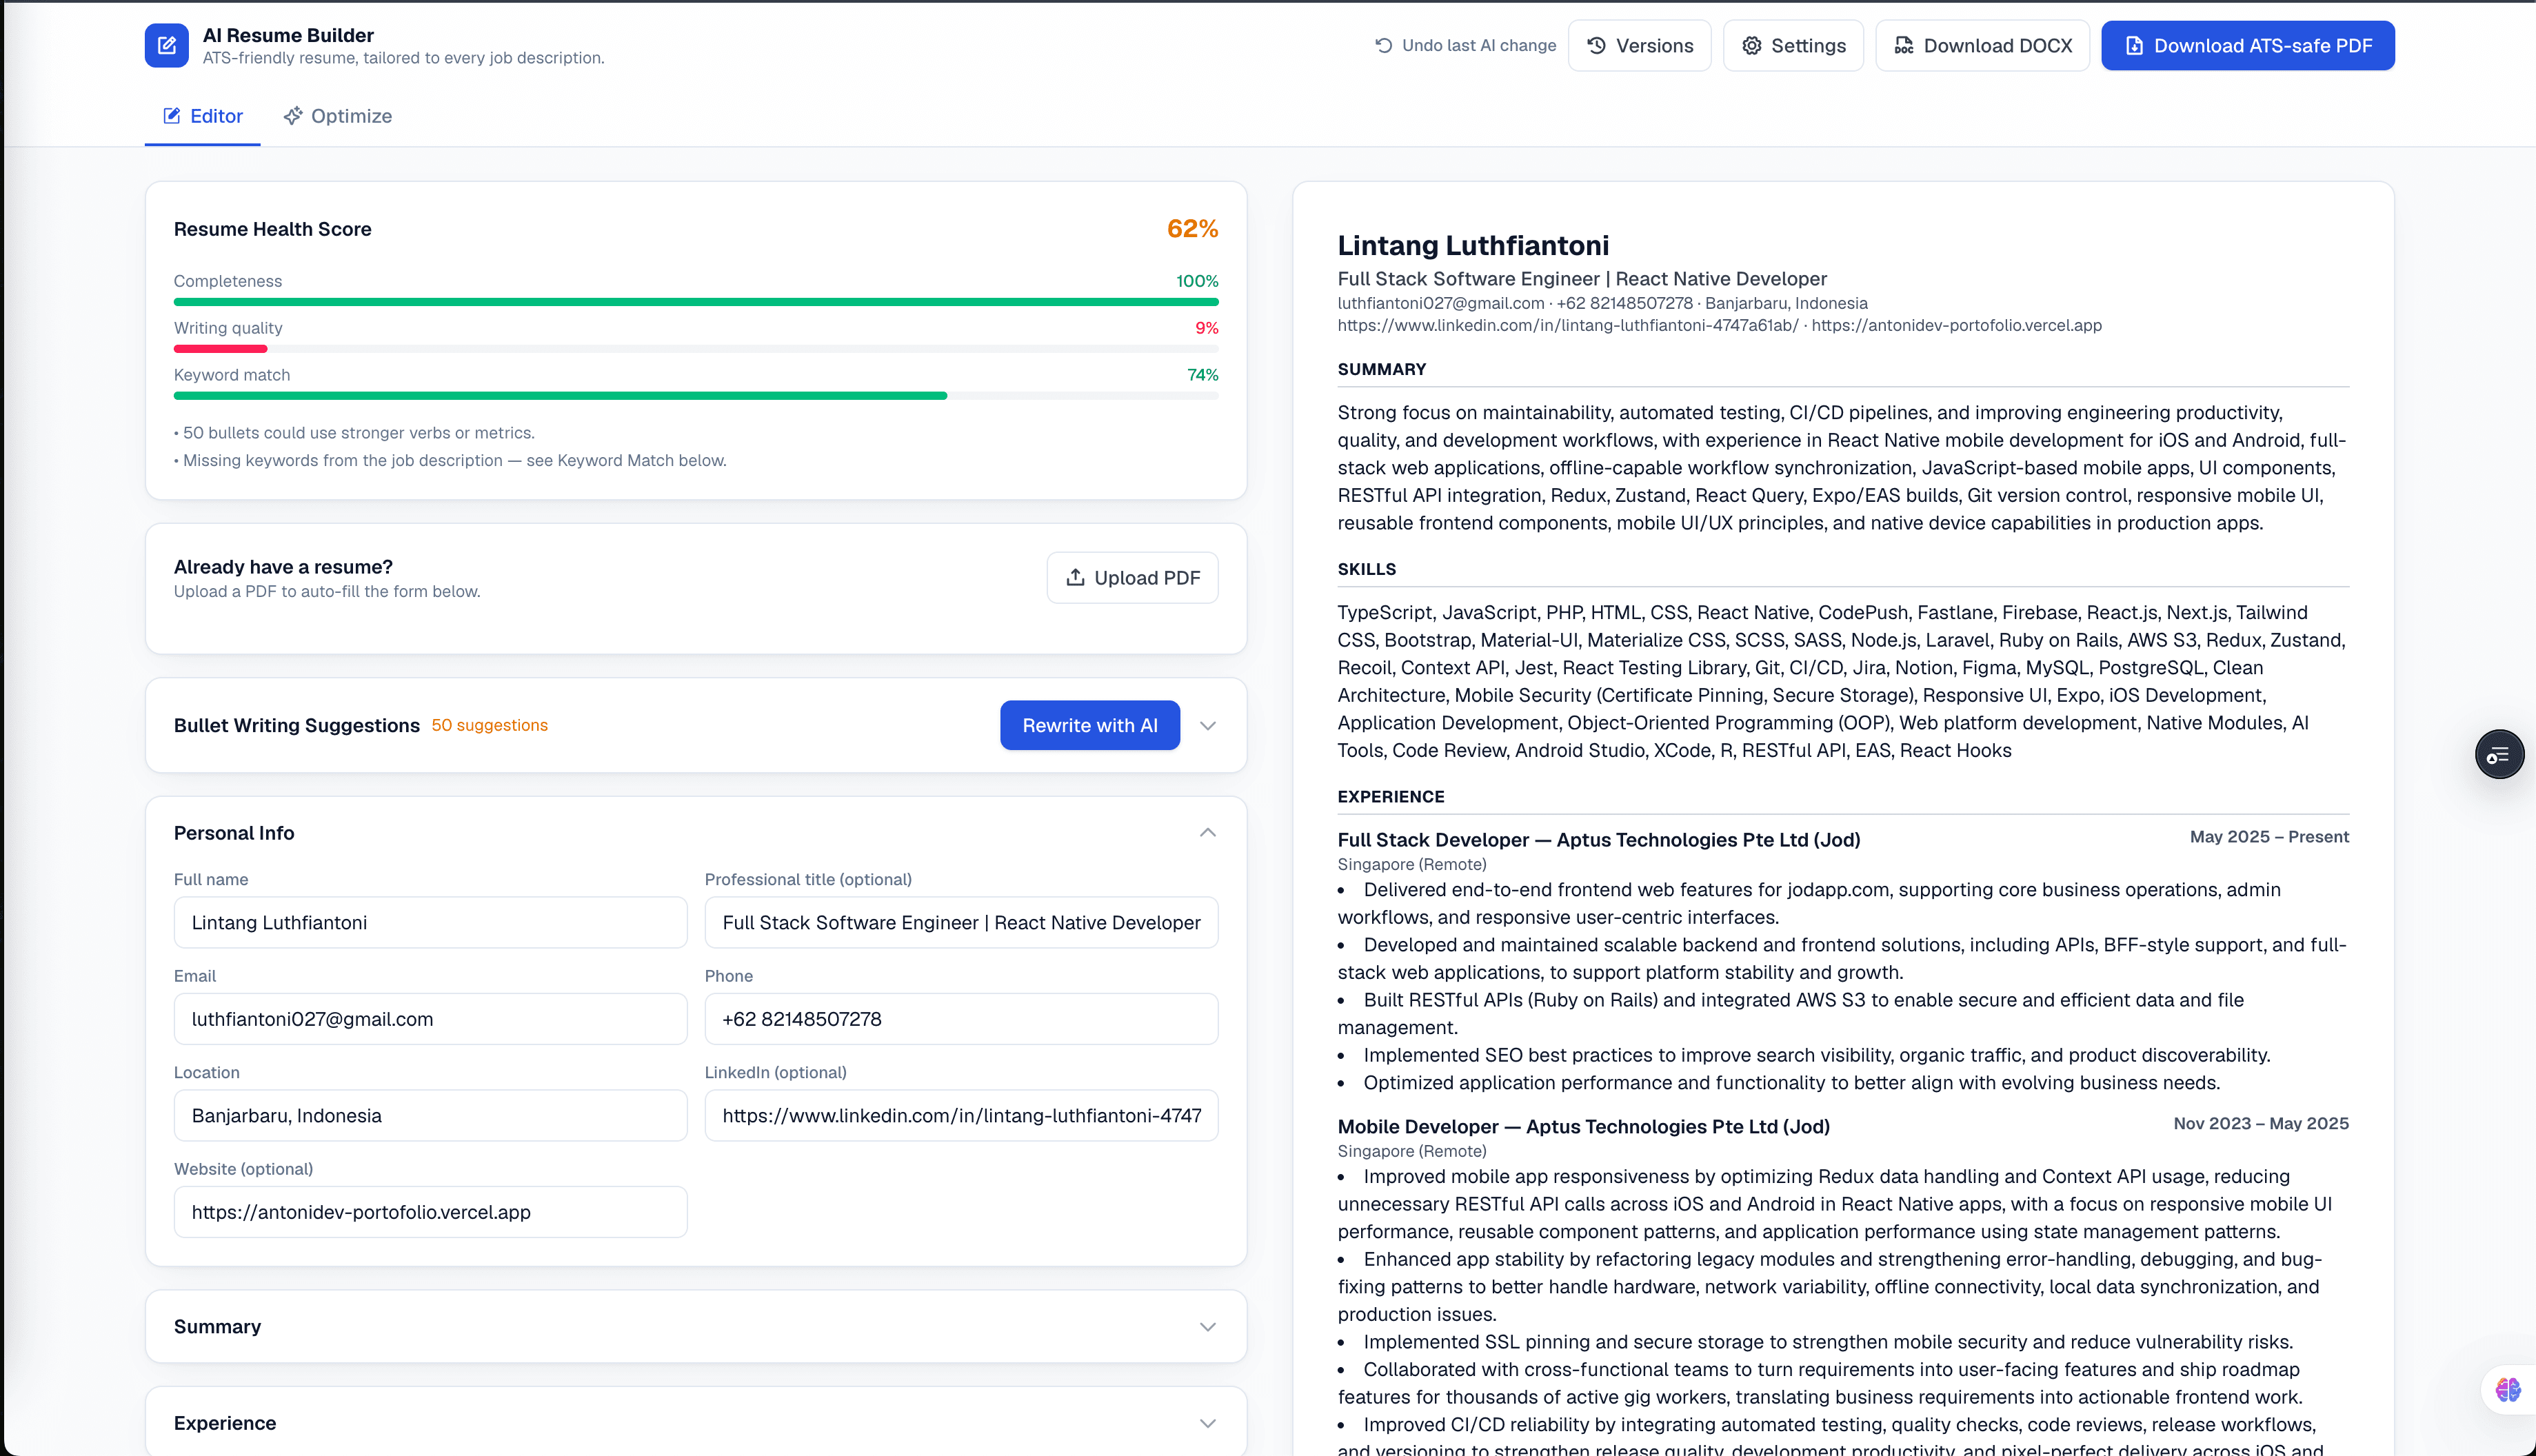Click the Completeness progress bar

[x=696, y=301]
